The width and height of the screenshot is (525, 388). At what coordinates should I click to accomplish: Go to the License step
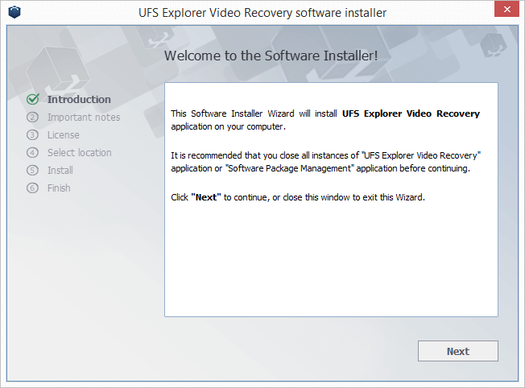pyautogui.click(x=64, y=135)
